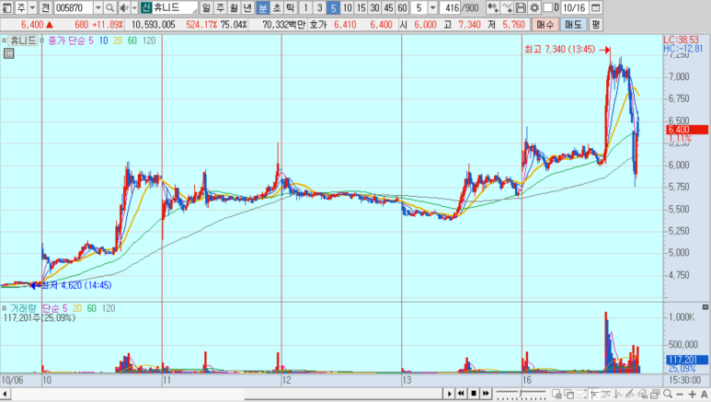Viewport: 711px width, 402px height.
Task: Click the 매도 sell button
Action: click(x=573, y=25)
